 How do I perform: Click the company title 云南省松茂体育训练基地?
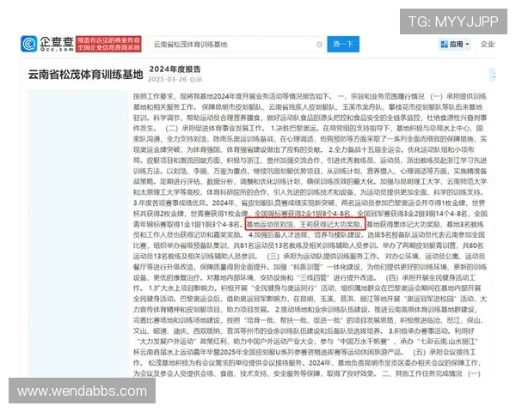point(85,75)
